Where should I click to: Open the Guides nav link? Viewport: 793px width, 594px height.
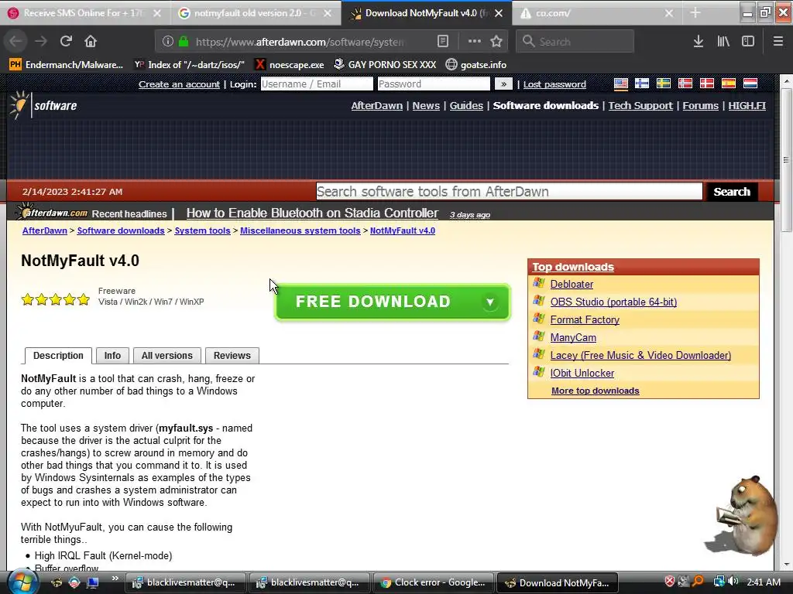pos(466,105)
